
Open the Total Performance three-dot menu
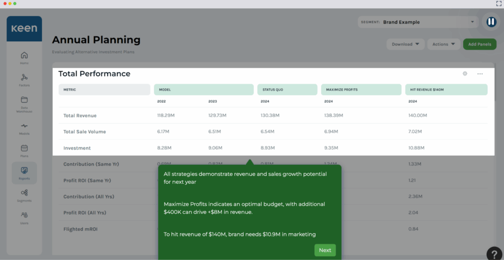coord(480,74)
